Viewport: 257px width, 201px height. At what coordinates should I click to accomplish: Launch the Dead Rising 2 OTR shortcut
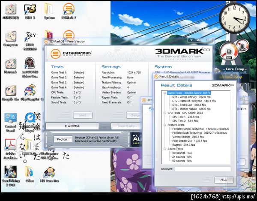point(10,176)
